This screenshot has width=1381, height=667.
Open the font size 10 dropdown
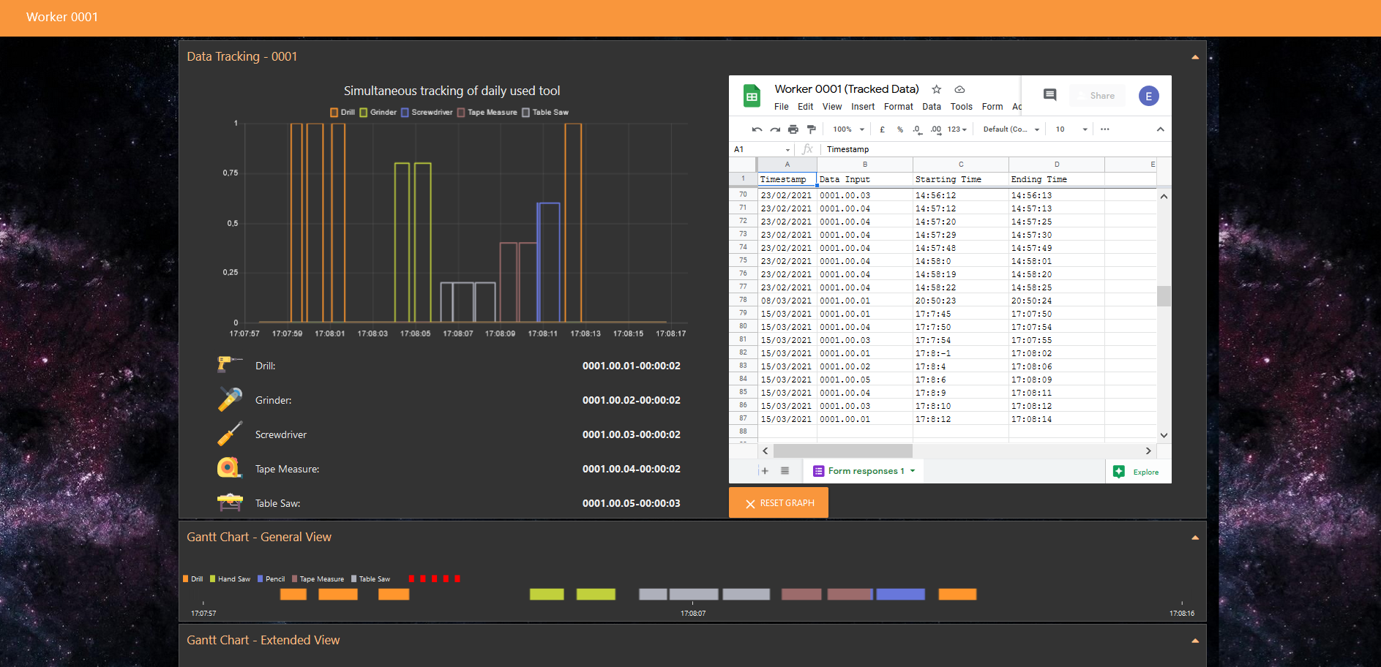1071,129
